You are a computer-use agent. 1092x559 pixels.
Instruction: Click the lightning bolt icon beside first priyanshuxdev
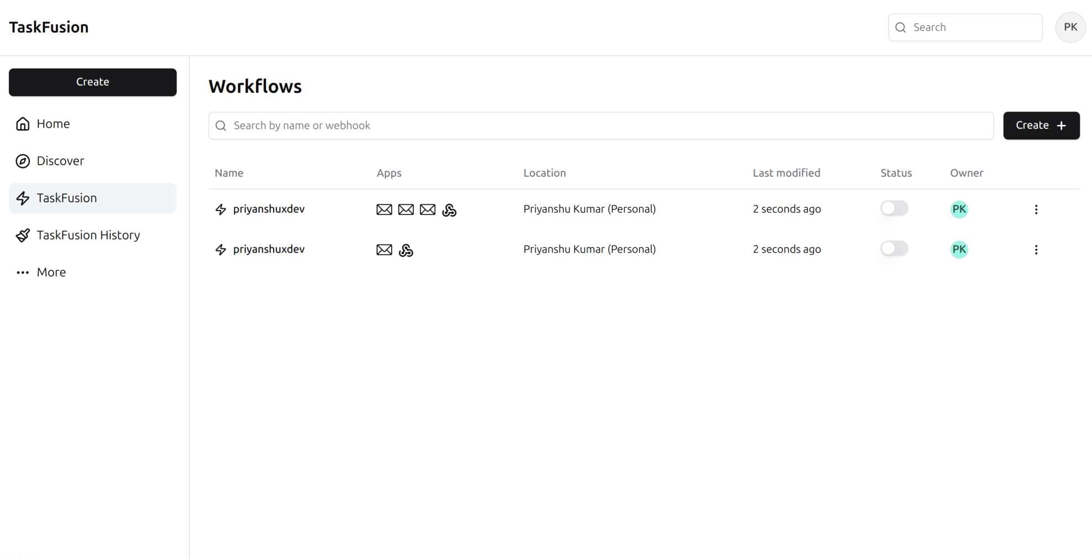[221, 209]
